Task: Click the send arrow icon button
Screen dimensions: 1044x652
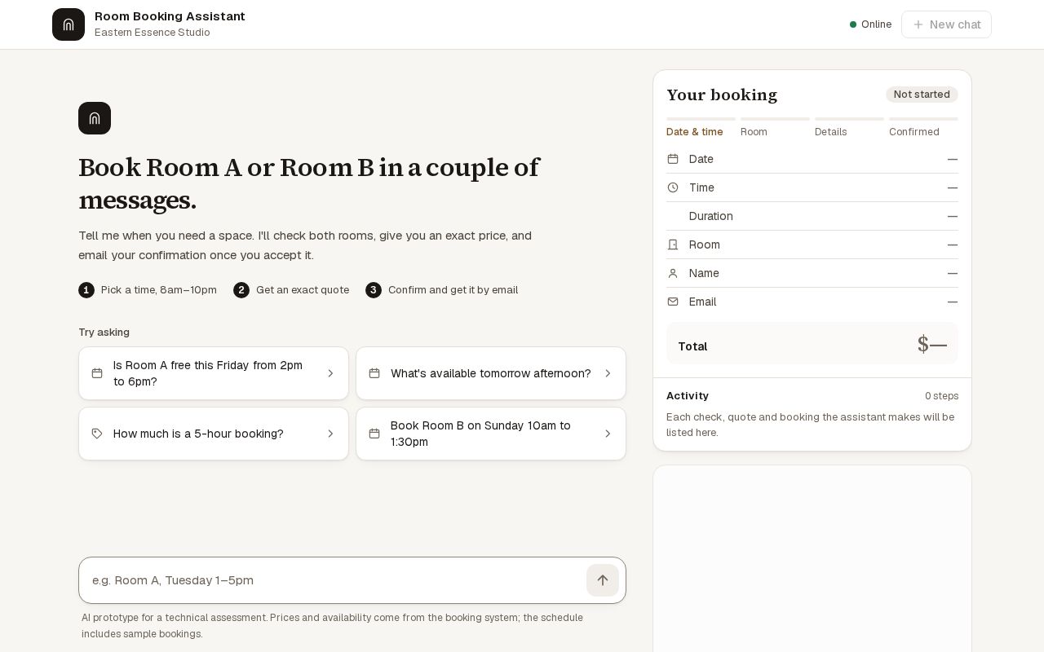Action: click(603, 580)
